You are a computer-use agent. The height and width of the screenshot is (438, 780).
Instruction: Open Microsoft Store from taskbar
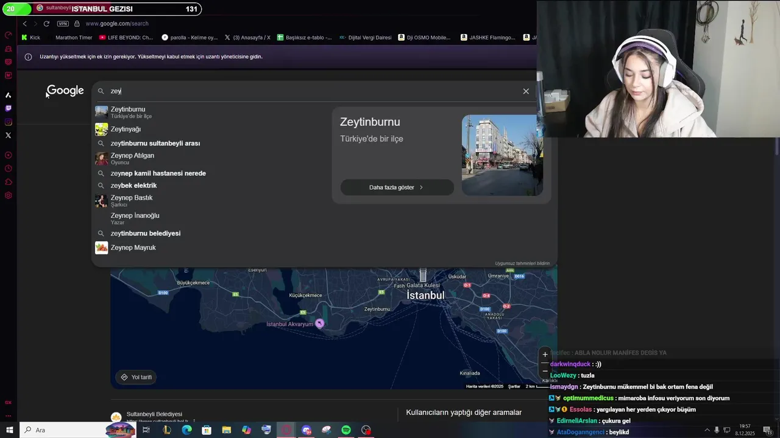(207, 430)
